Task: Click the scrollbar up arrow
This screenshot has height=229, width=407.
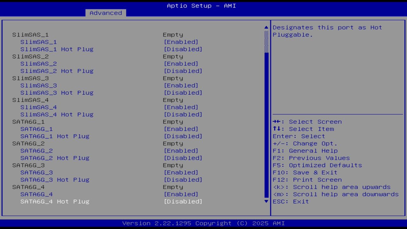Action: tap(266, 27)
